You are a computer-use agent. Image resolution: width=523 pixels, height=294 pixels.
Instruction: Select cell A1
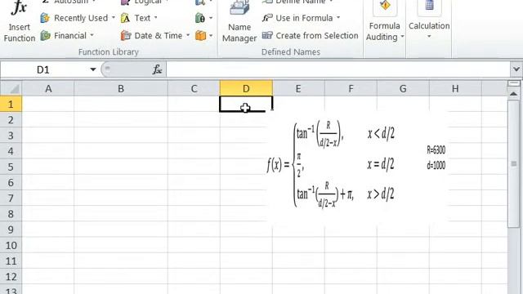(x=48, y=104)
